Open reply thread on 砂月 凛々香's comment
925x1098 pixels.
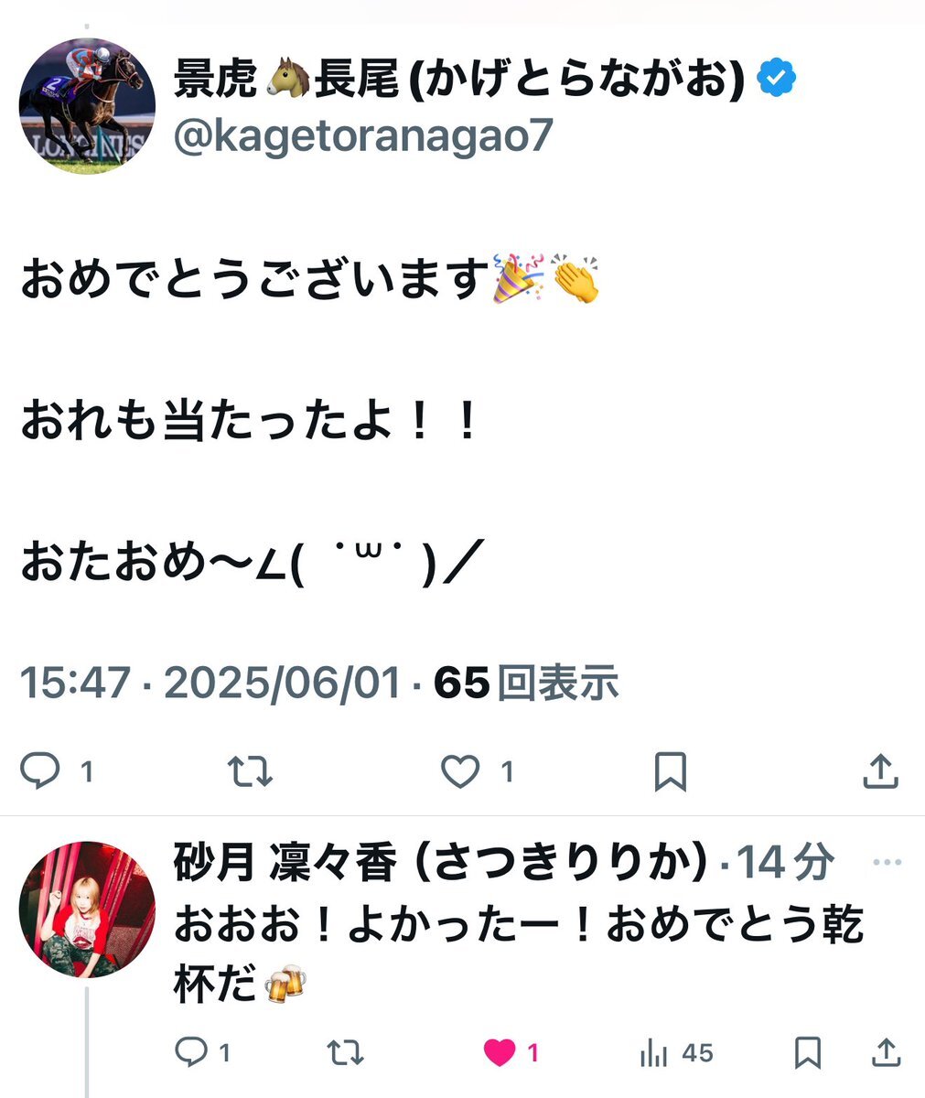(190, 1053)
